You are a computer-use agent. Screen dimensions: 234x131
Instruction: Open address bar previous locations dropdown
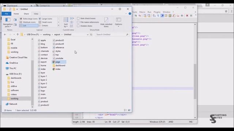click(88, 35)
